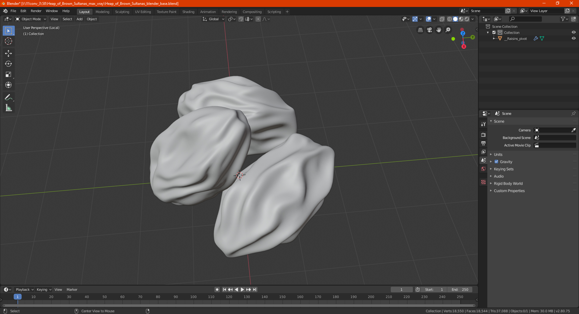
Task: Expand _Raisins_pivot tree item
Action: point(494,38)
